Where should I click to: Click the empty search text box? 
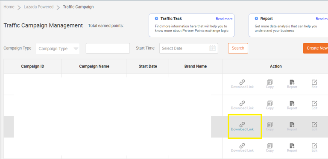pos(108,48)
